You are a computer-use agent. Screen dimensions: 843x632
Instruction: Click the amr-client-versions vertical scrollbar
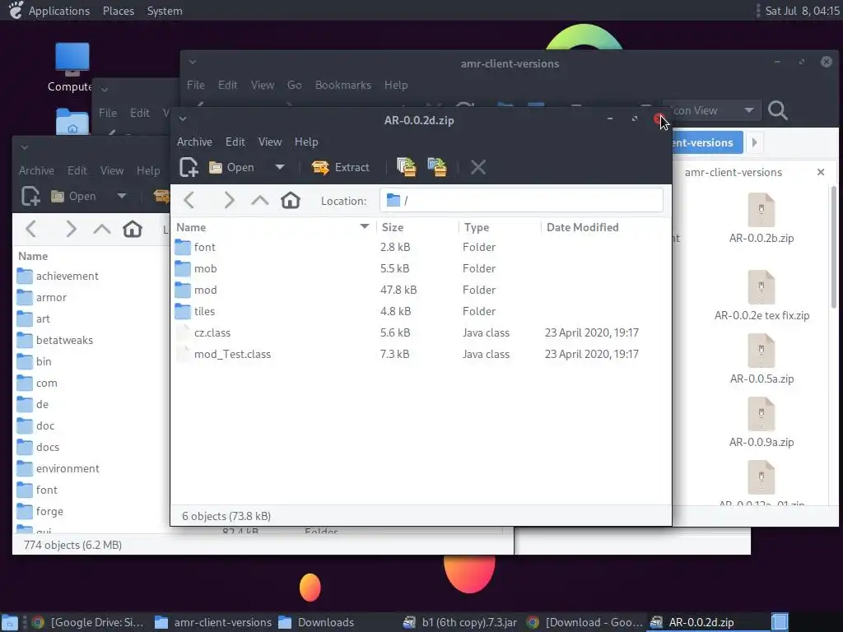[x=833, y=247]
